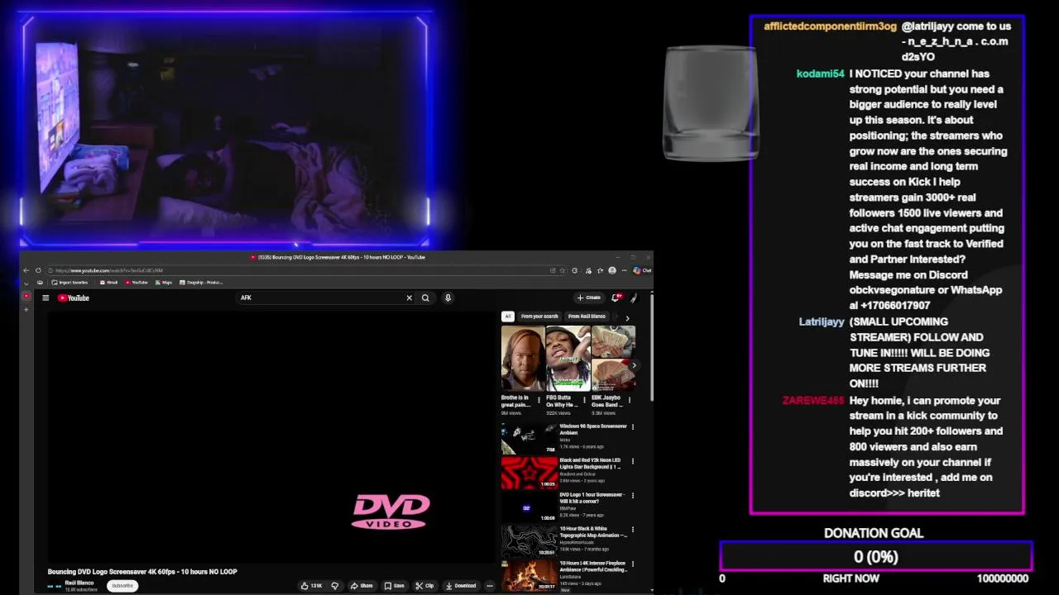
Task: Subscribe to Raúl Blanco channel
Action: (122, 586)
